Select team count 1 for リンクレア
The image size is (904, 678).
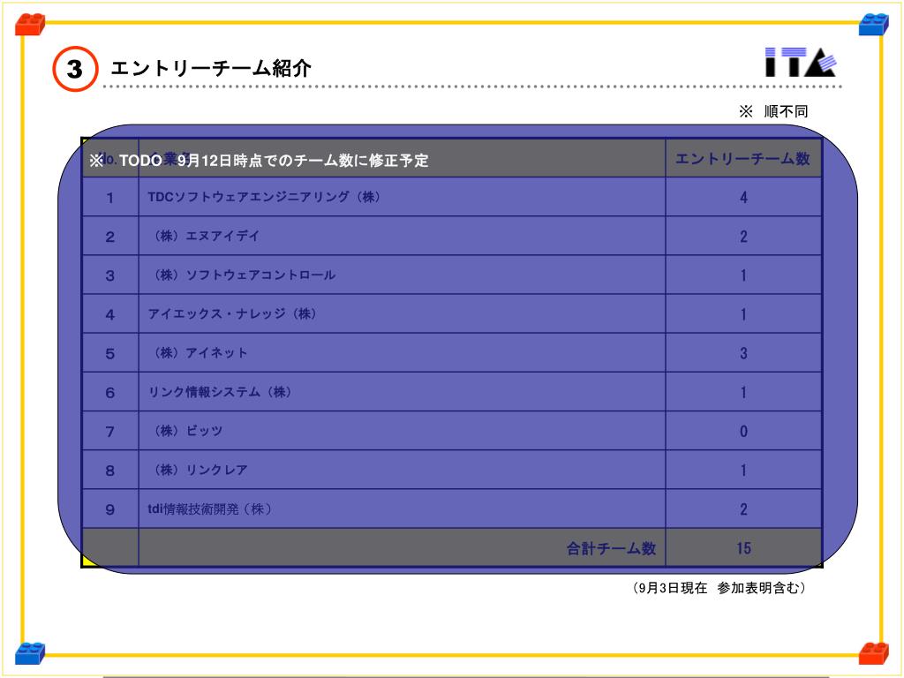tap(743, 470)
